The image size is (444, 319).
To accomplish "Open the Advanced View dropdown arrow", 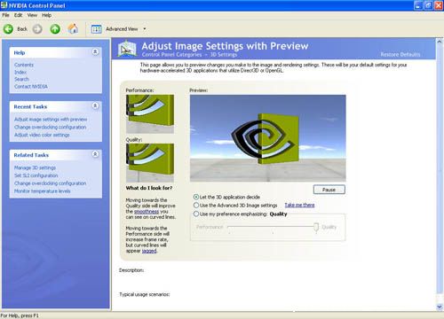I will point(145,29).
